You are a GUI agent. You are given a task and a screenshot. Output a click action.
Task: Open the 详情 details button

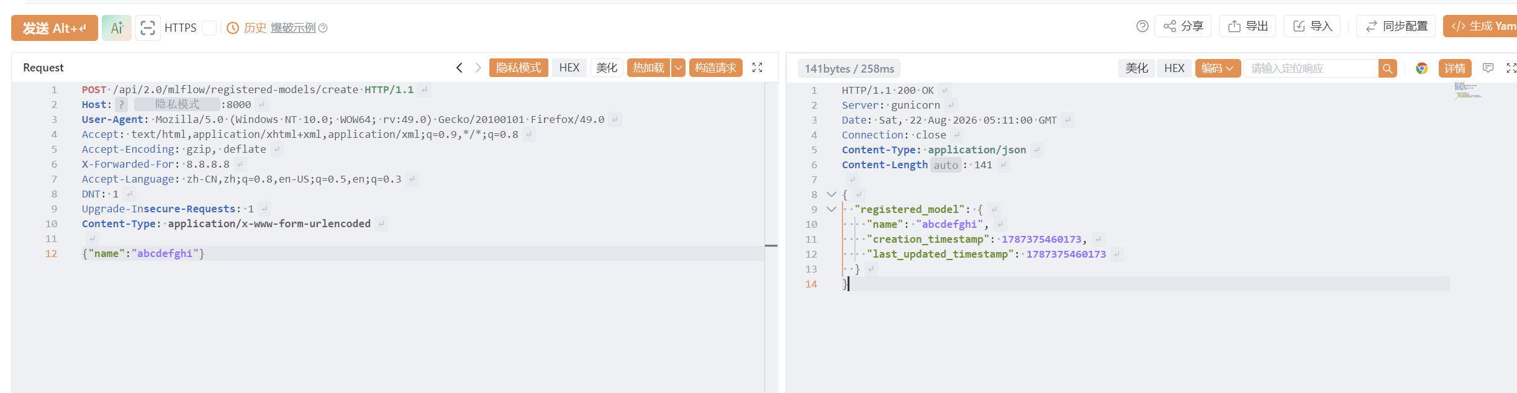(x=1455, y=68)
